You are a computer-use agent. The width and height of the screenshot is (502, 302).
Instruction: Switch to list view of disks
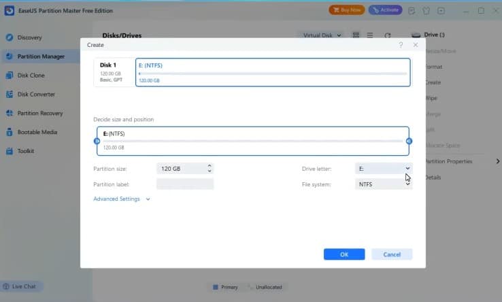pos(370,35)
